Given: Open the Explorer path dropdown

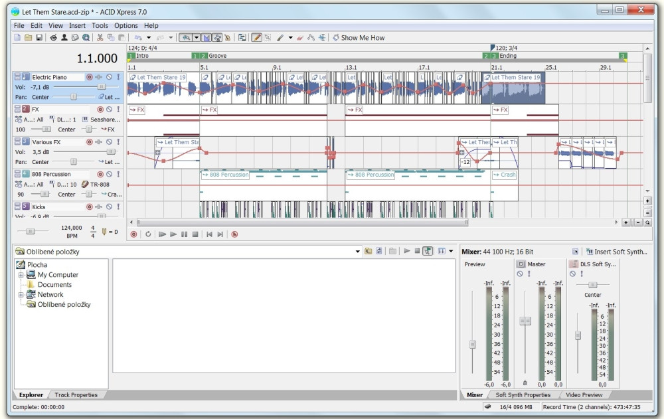Looking at the screenshot, I should coord(357,252).
